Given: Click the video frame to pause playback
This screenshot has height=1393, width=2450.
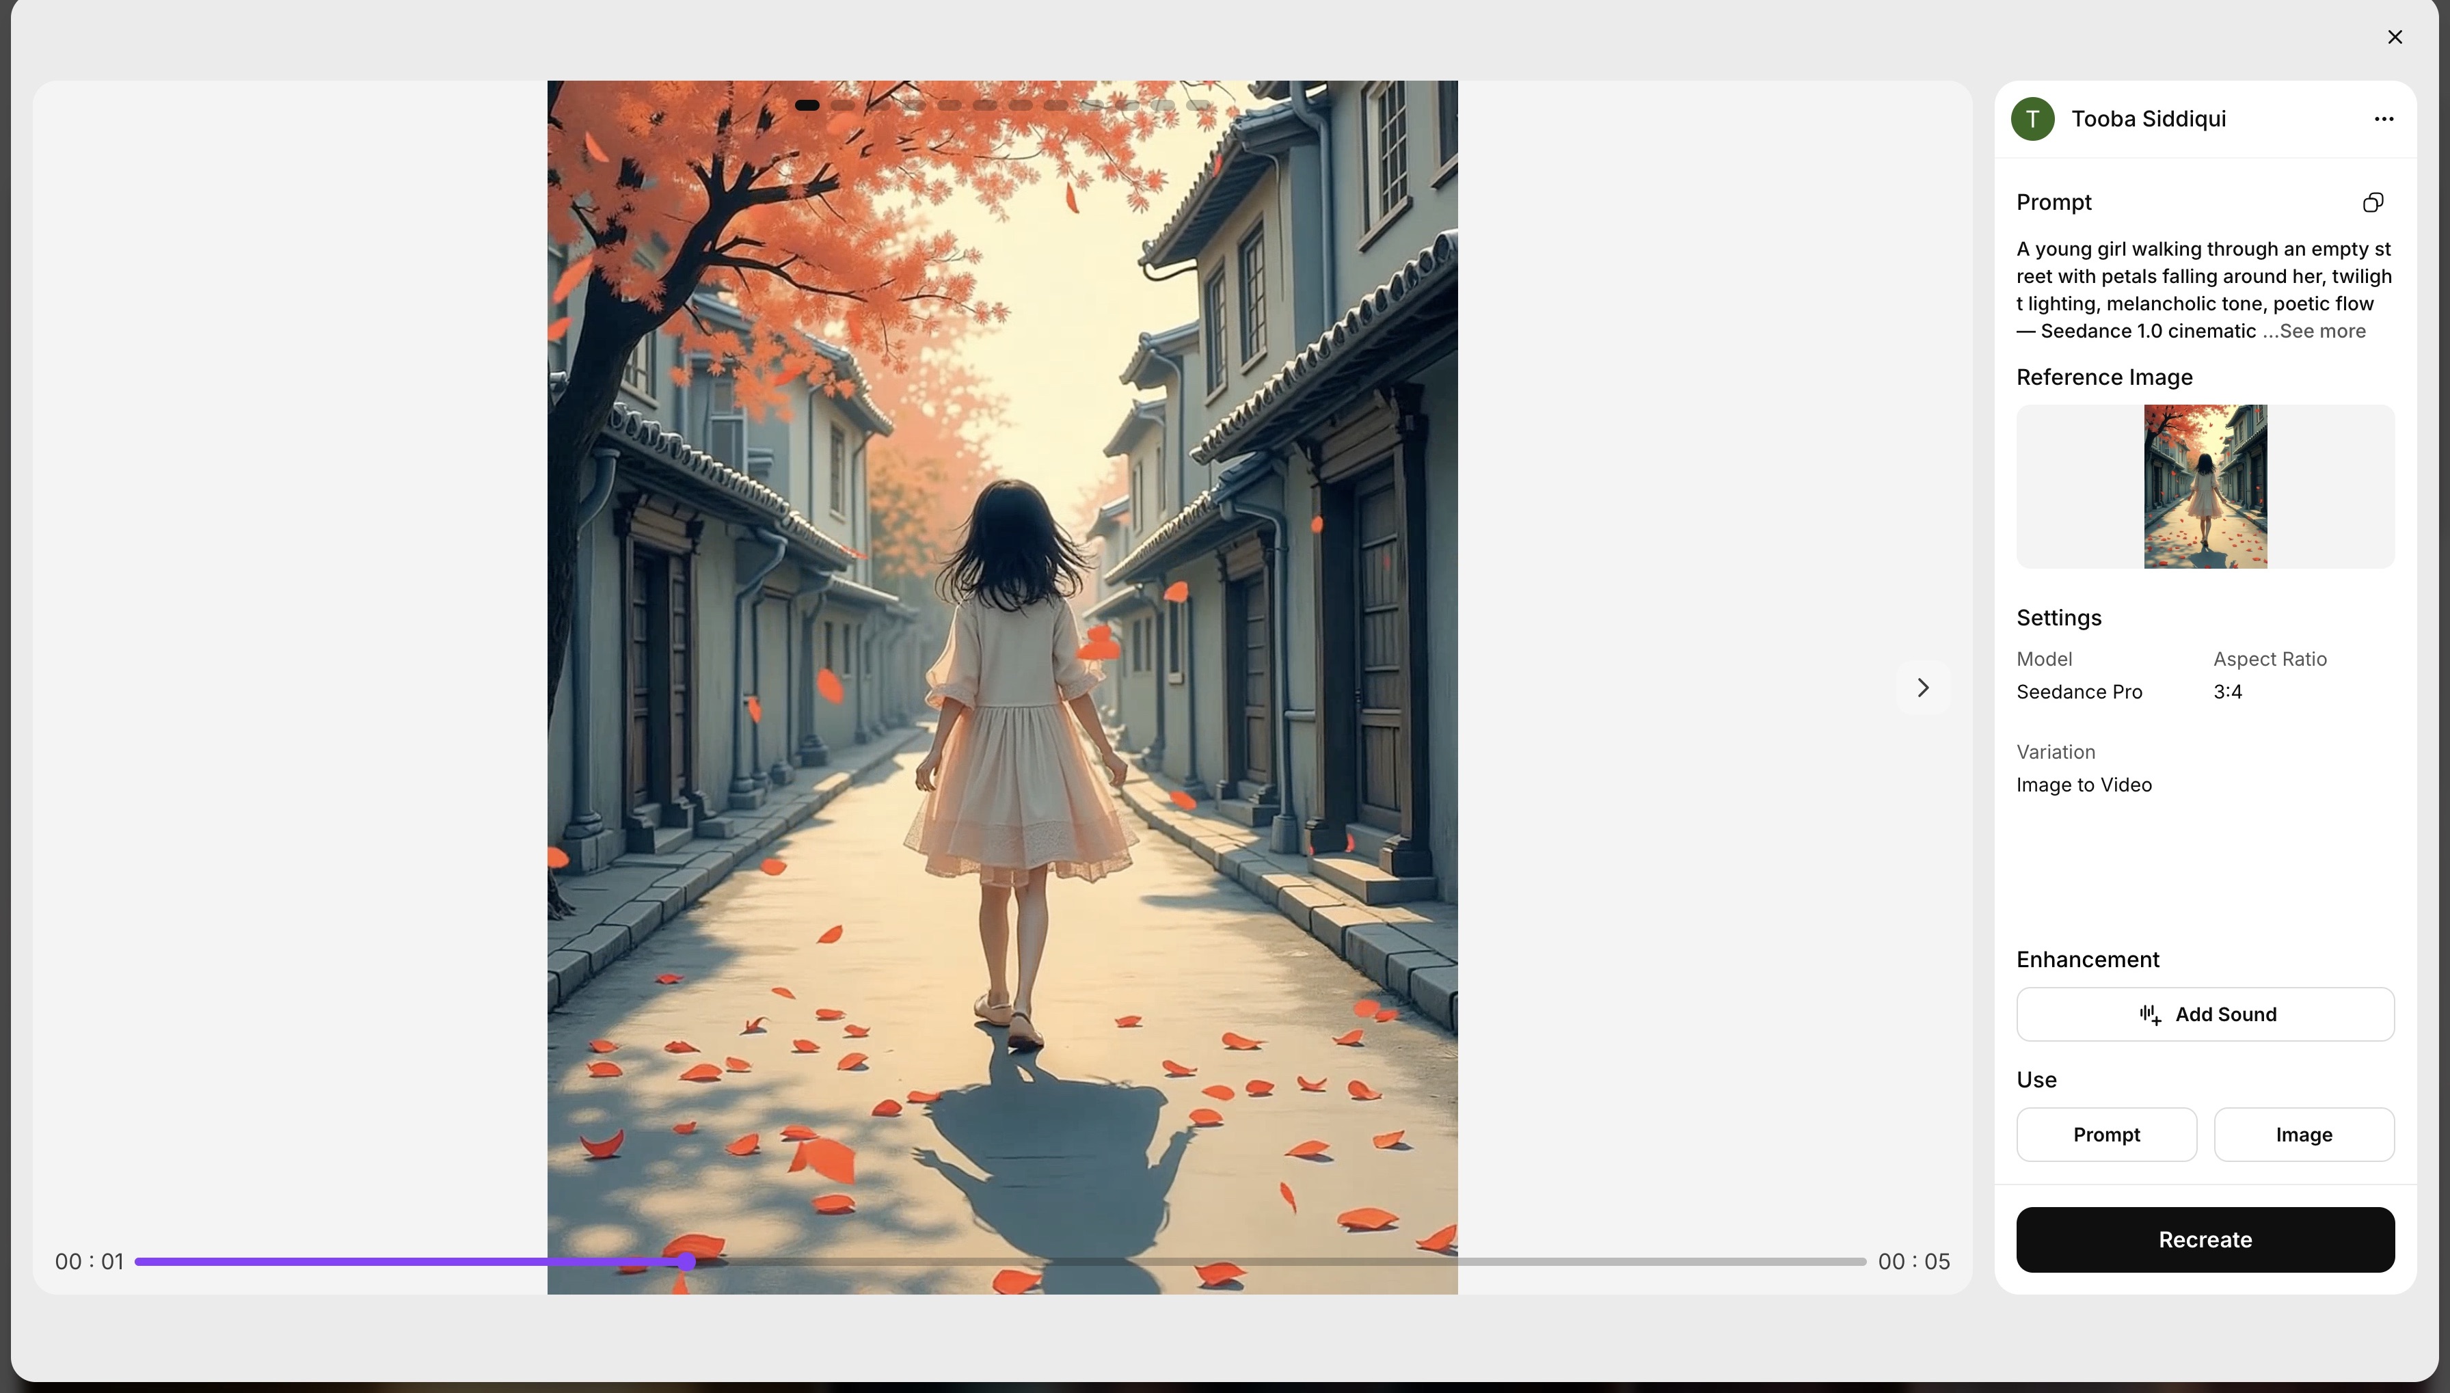Looking at the screenshot, I should click(1003, 687).
